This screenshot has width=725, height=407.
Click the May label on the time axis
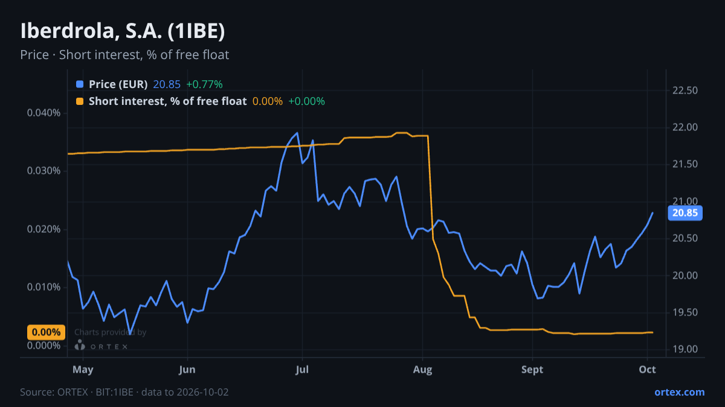tap(83, 370)
